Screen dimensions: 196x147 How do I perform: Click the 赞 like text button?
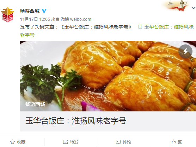(180, 142)
